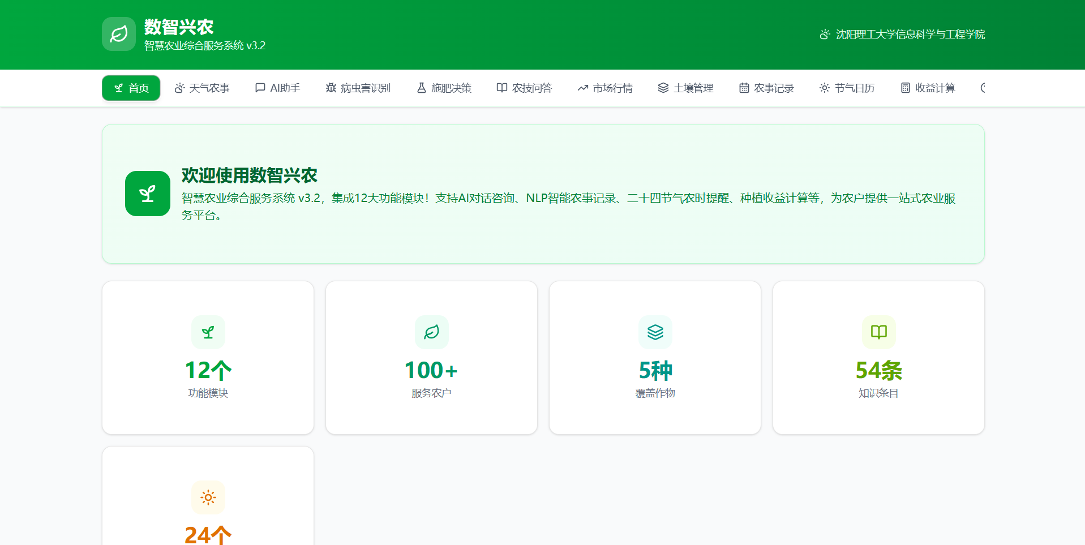Show the 节气日历 tab
Screen dimensions: 1085x545
[847, 88]
